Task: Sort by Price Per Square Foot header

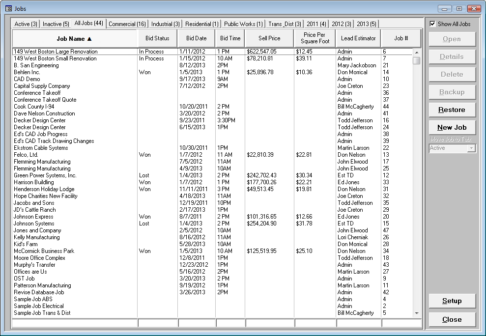Action: [315, 38]
